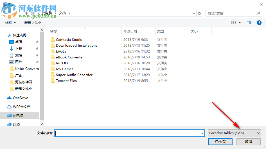266x149 pixels.
Task: Expand the breadcrumb arrow after 此电脑
Action: 55,13
